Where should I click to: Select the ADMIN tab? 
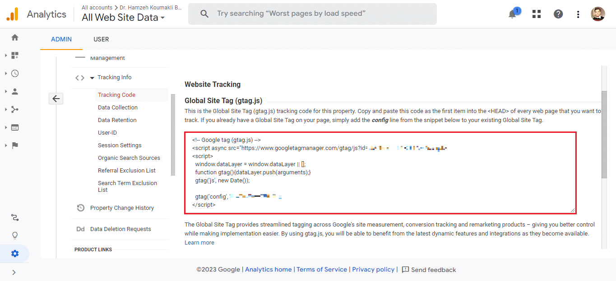pos(61,39)
